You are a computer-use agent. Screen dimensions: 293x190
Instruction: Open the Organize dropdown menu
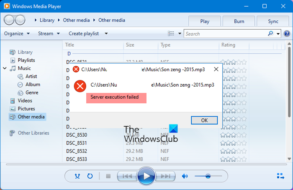pyautogui.click(x=17, y=33)
